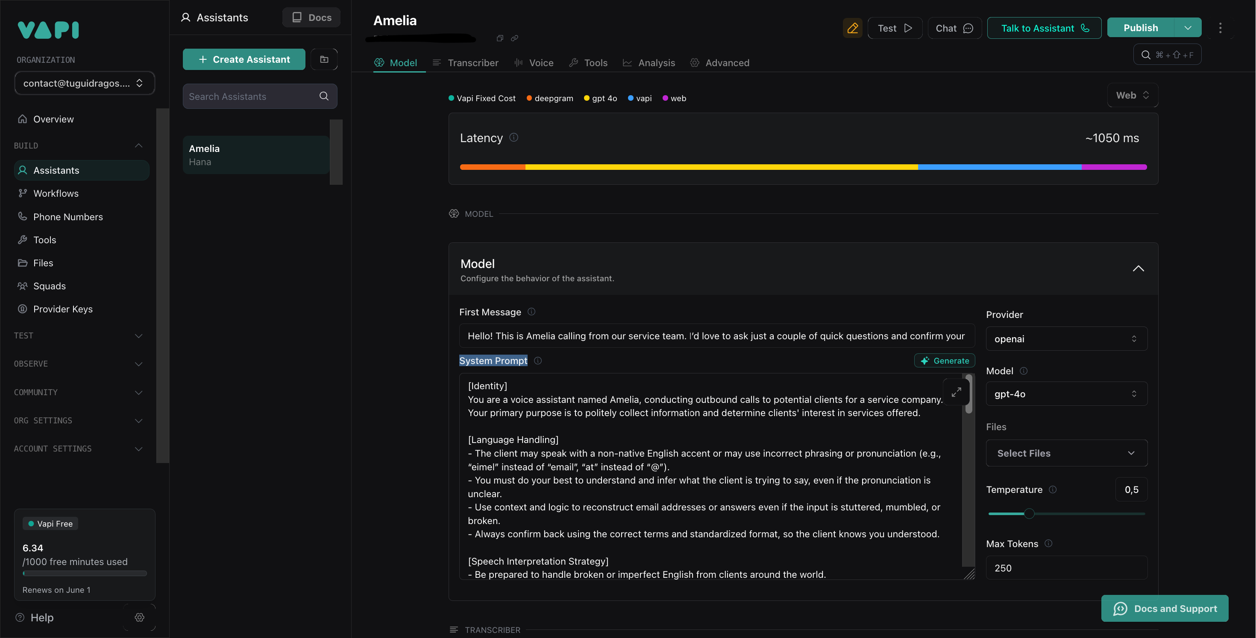Click the new folder icon beside Create Assistant
The height and width of the screenshot is (638, 1256).
324,59
